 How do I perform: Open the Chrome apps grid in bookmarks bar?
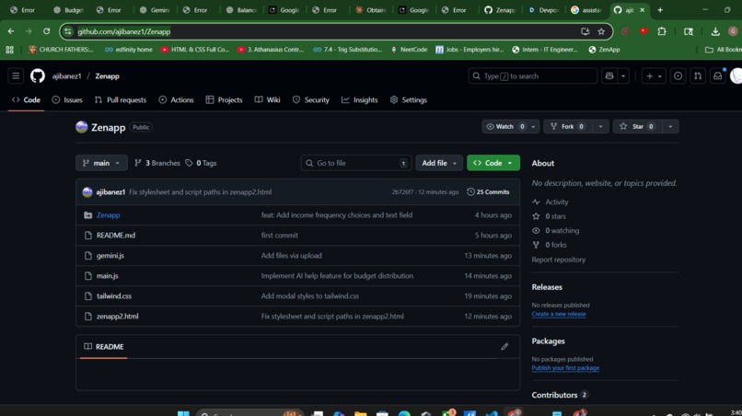click(x=9, y=49)
